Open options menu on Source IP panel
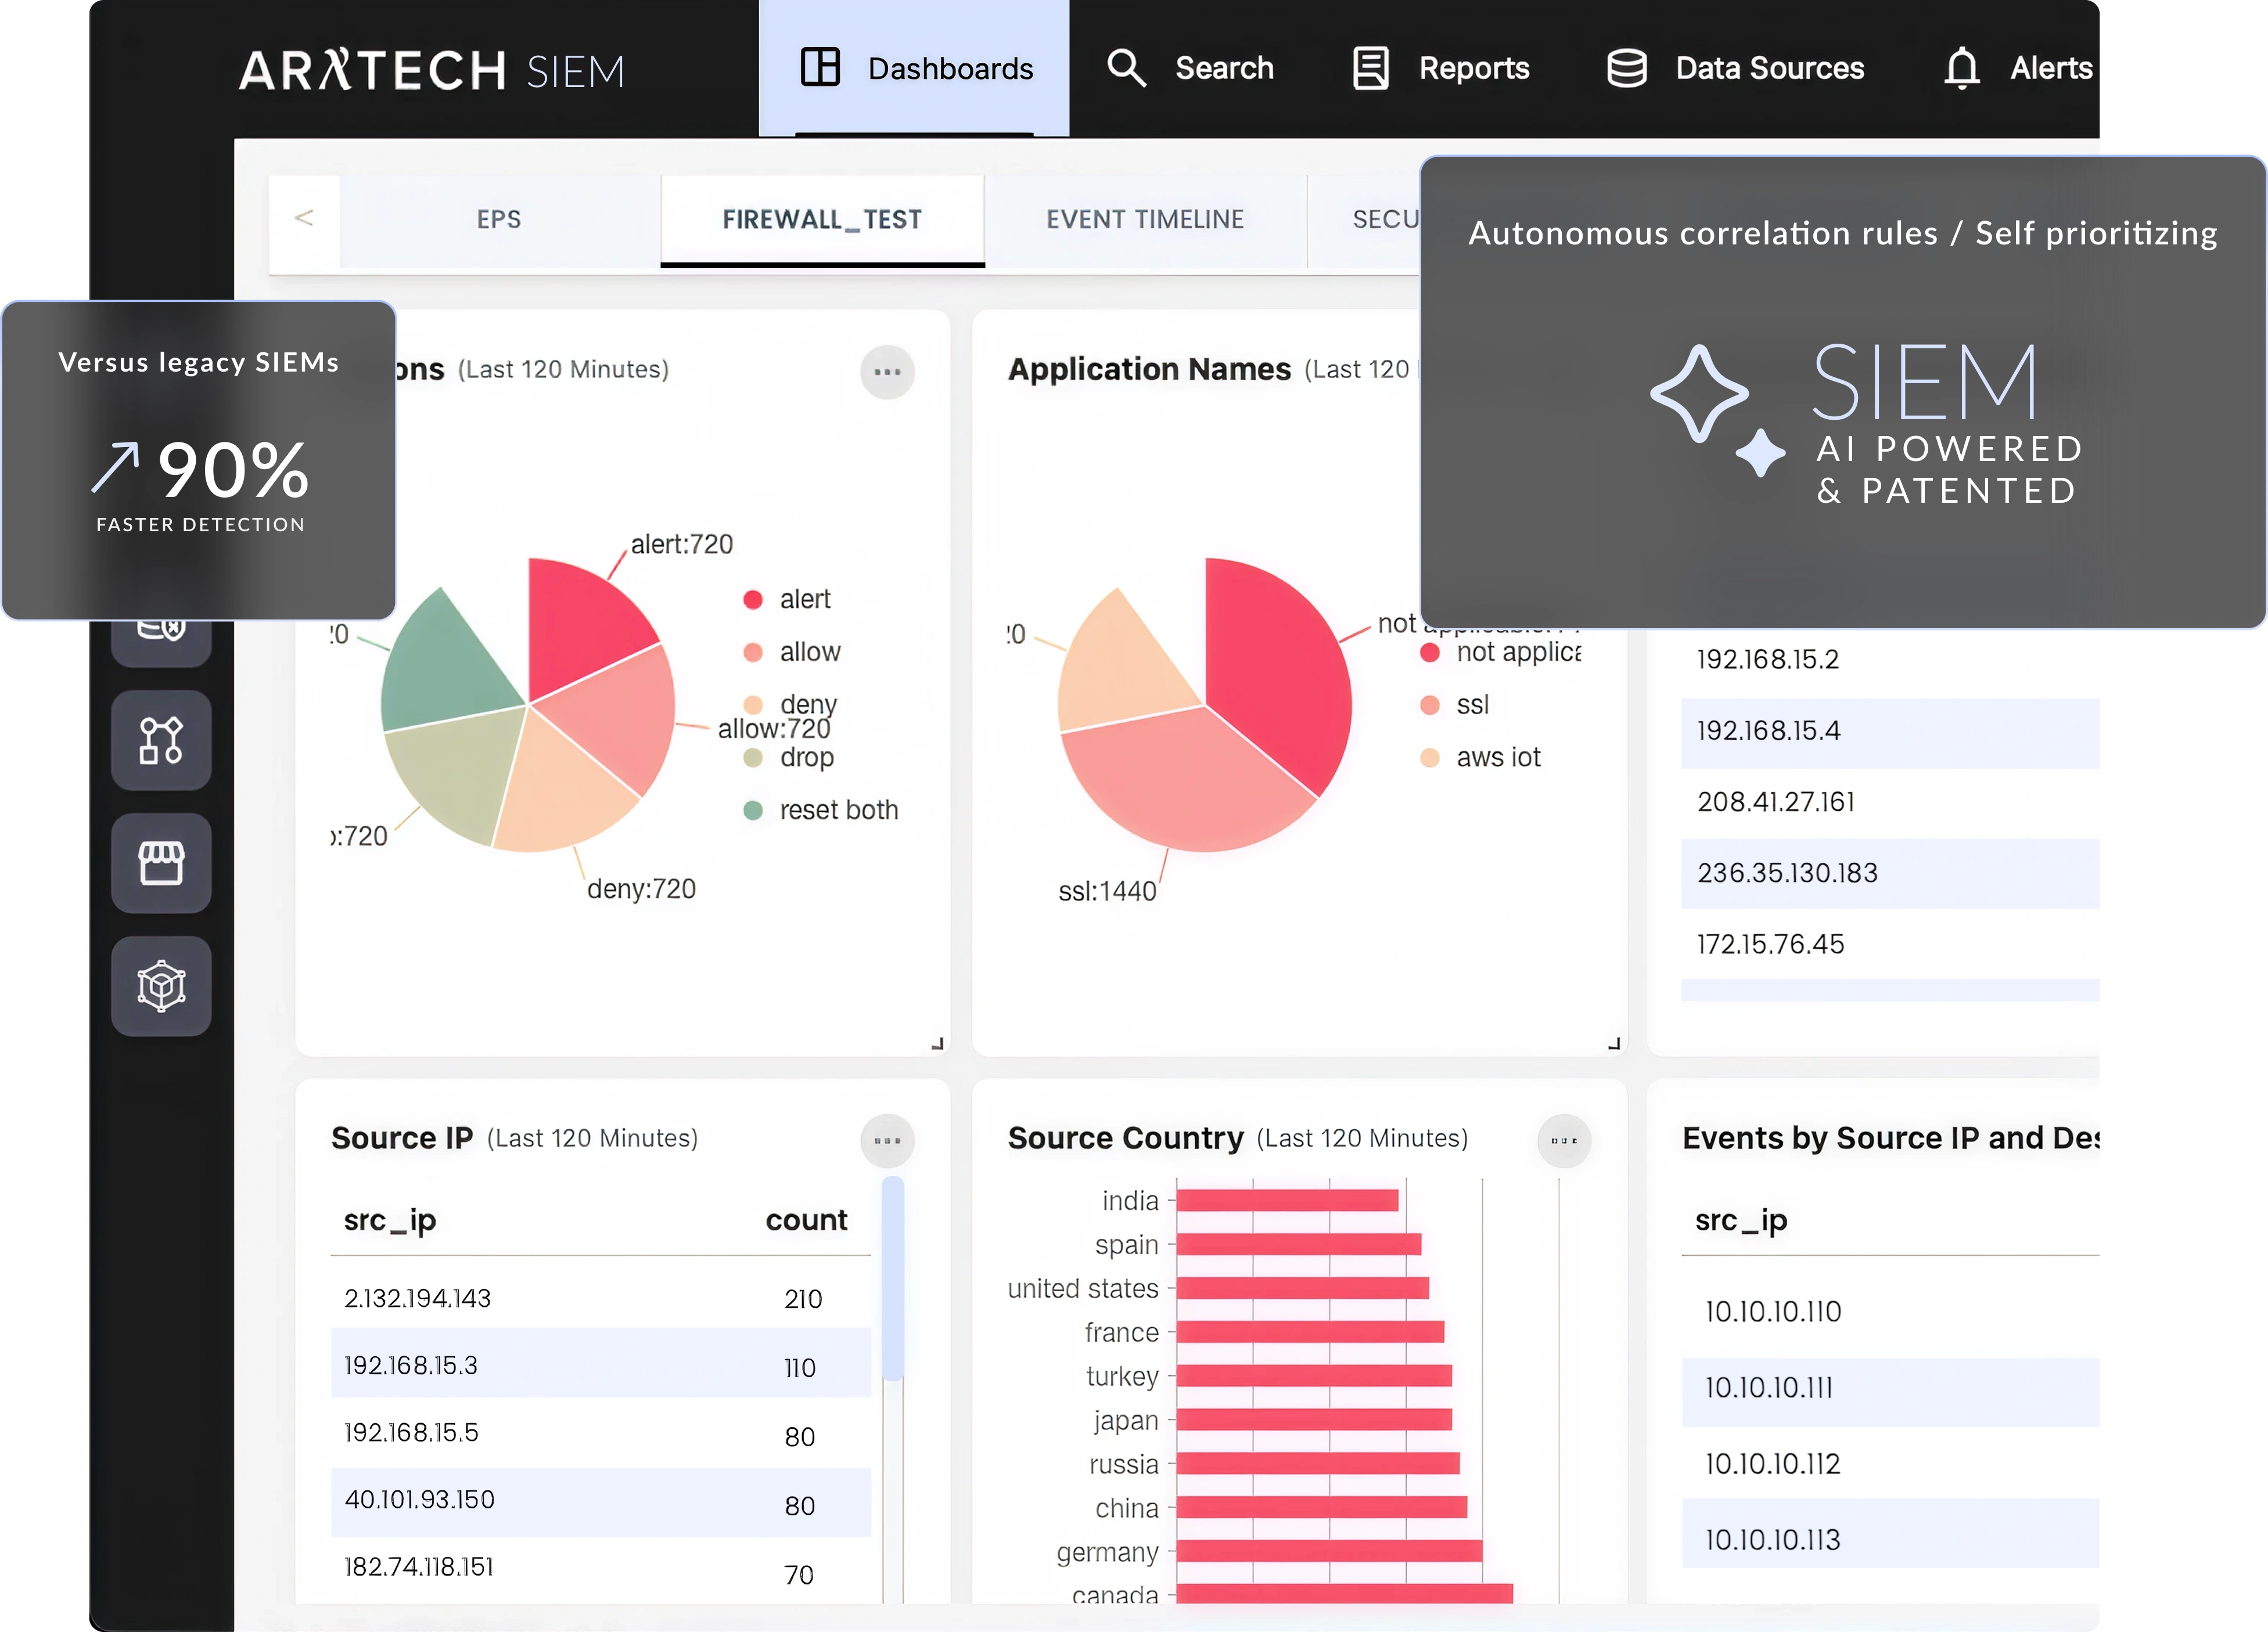The image size is (2268, 1632). [887, 1140]
